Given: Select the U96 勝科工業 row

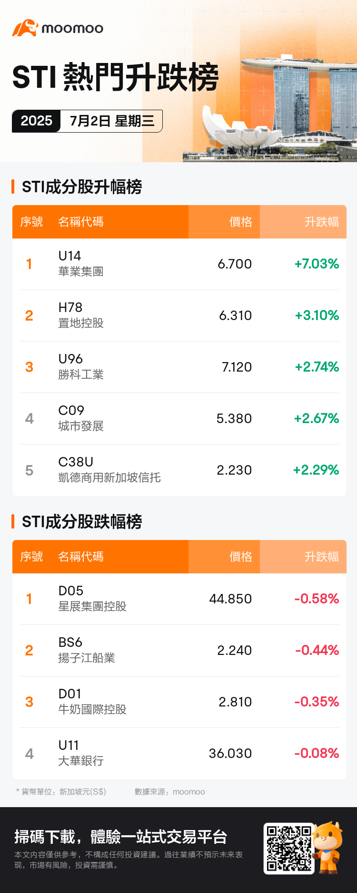Looking at the screenshot, I should pyautogui.click(x=179, y=367).
